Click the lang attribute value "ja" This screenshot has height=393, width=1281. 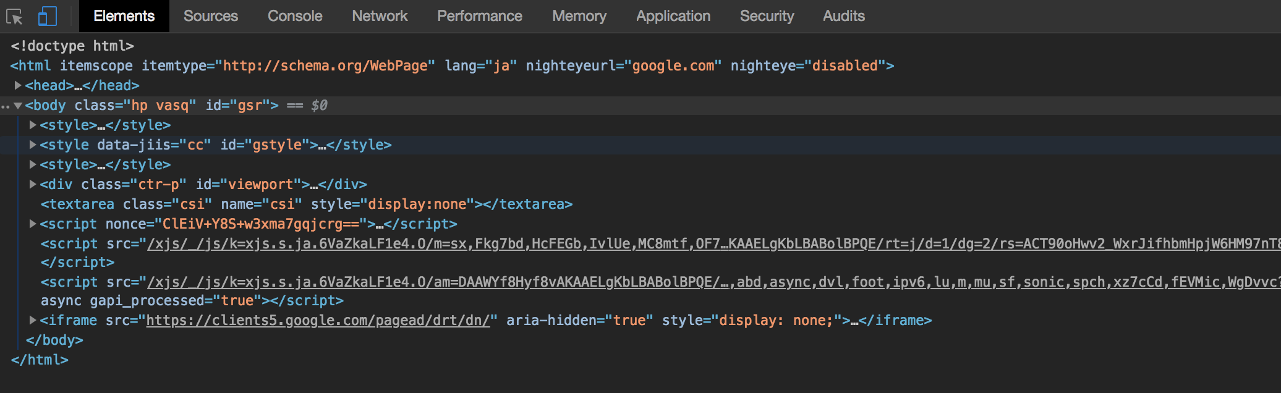(501, 65)
